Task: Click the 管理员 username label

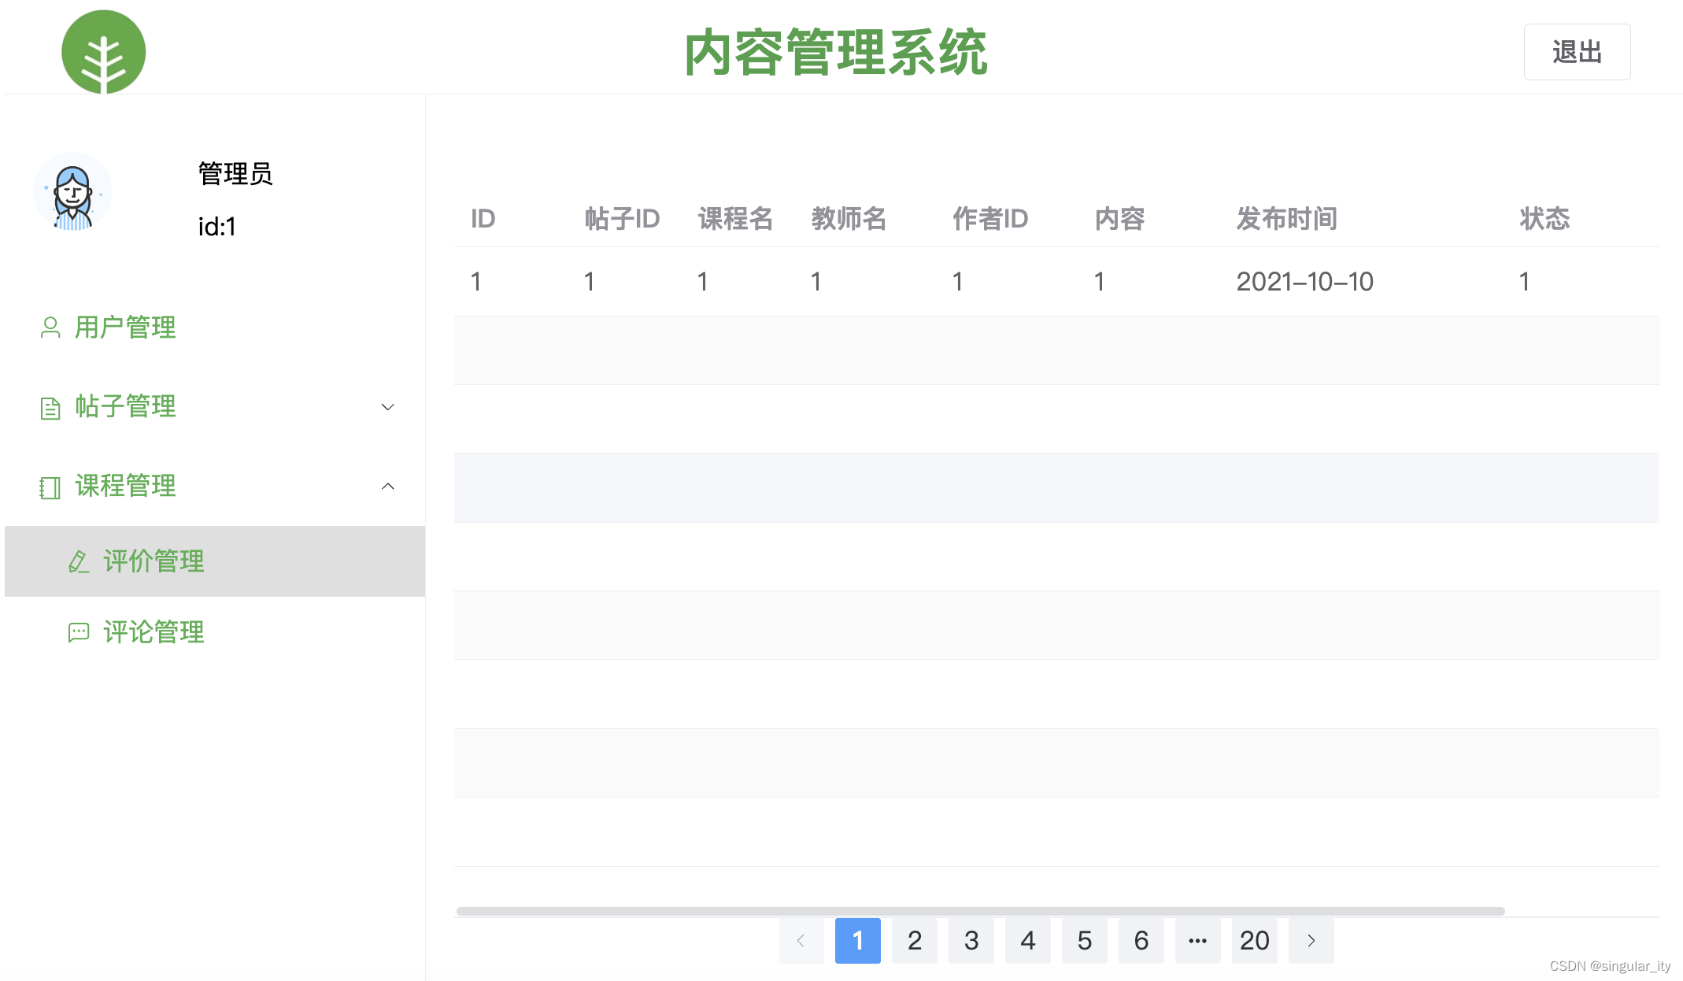Action: pos(235,173)
